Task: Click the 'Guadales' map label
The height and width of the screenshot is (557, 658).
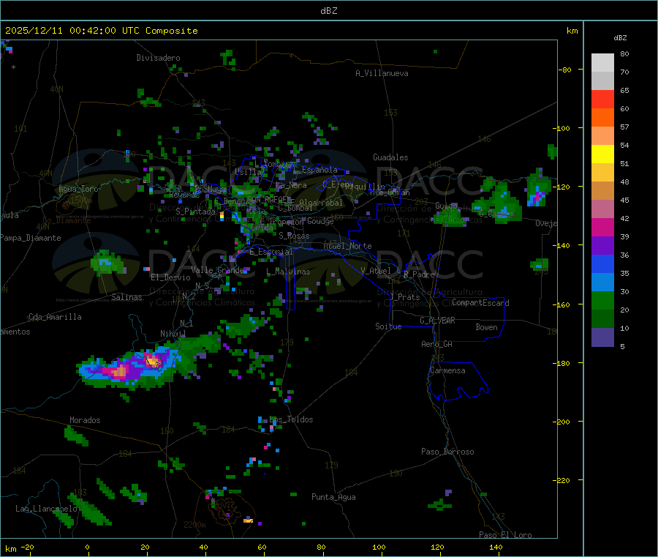Action: coord(390,157)
